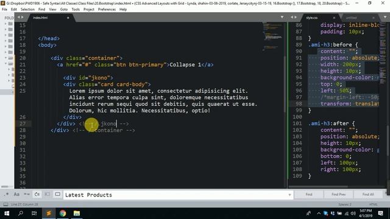
Task: Toggle highlight matches option
Action: (x=57, y=195)
